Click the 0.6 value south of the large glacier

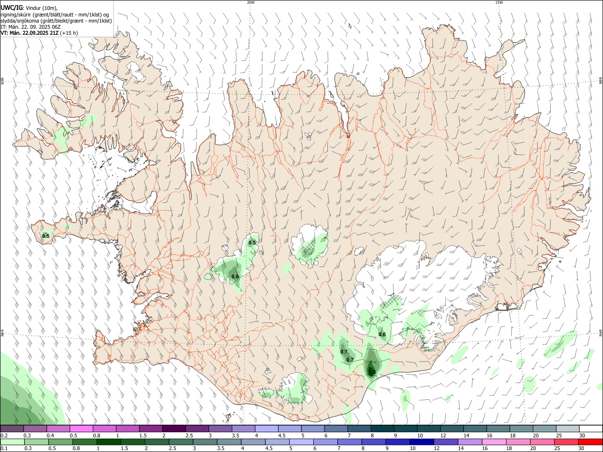382,335
